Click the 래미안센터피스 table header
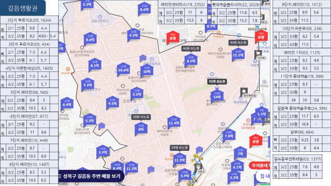This screenshot has height=186, width=331. 183,5
